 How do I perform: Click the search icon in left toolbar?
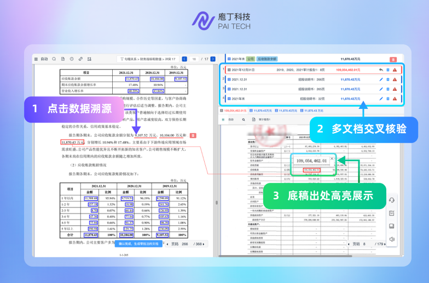pos(54,59)
